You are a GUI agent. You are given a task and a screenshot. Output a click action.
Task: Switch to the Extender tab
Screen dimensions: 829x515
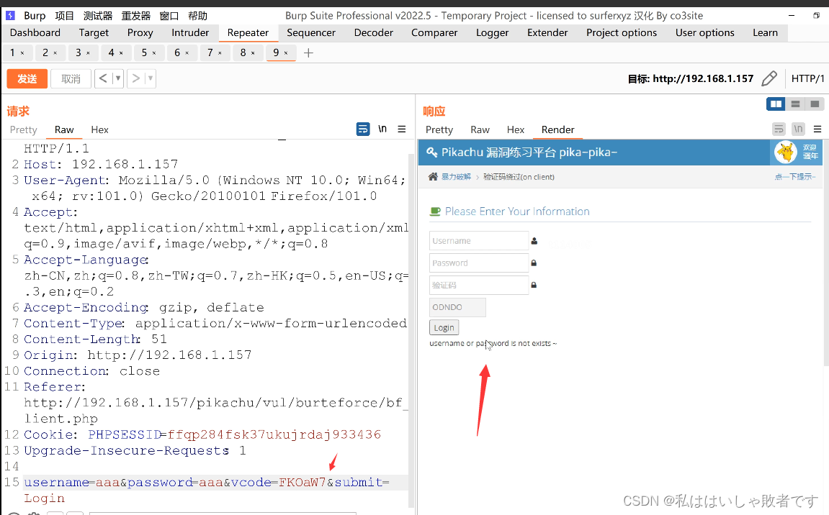coord(547,33)
